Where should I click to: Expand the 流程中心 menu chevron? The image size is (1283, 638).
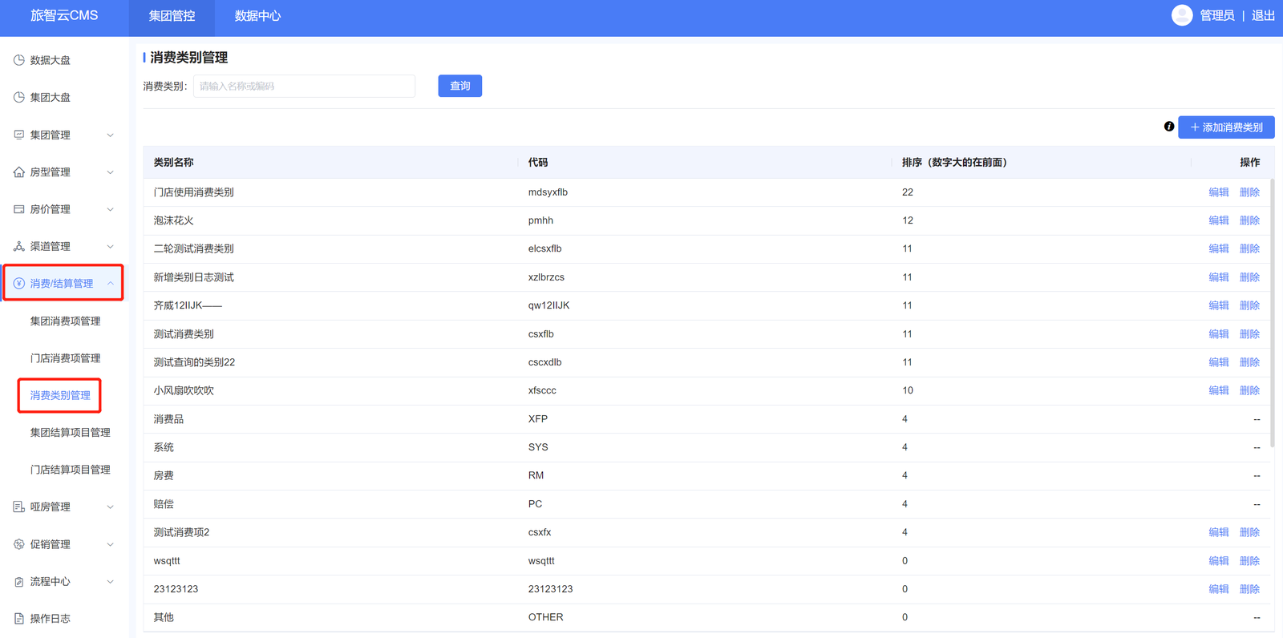111,582
